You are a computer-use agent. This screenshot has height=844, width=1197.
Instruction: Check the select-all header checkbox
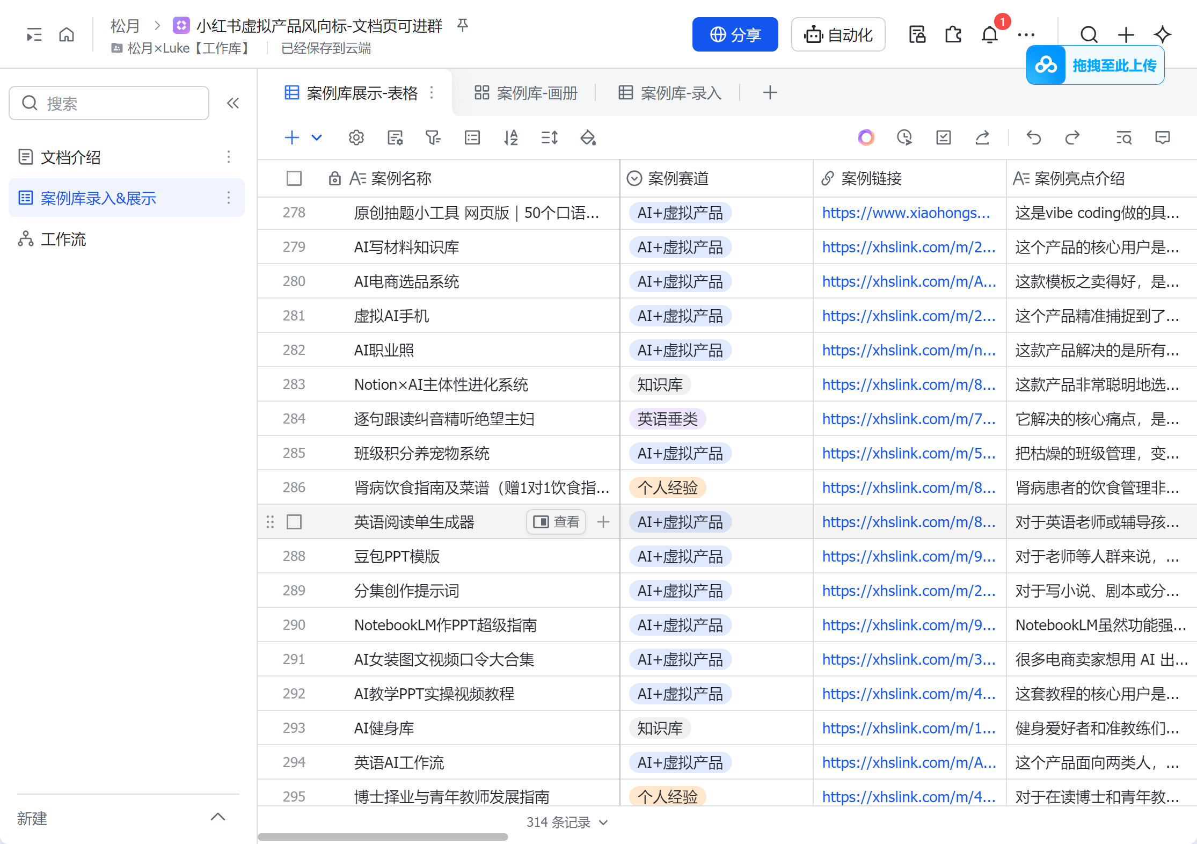[x=294, y=178]
